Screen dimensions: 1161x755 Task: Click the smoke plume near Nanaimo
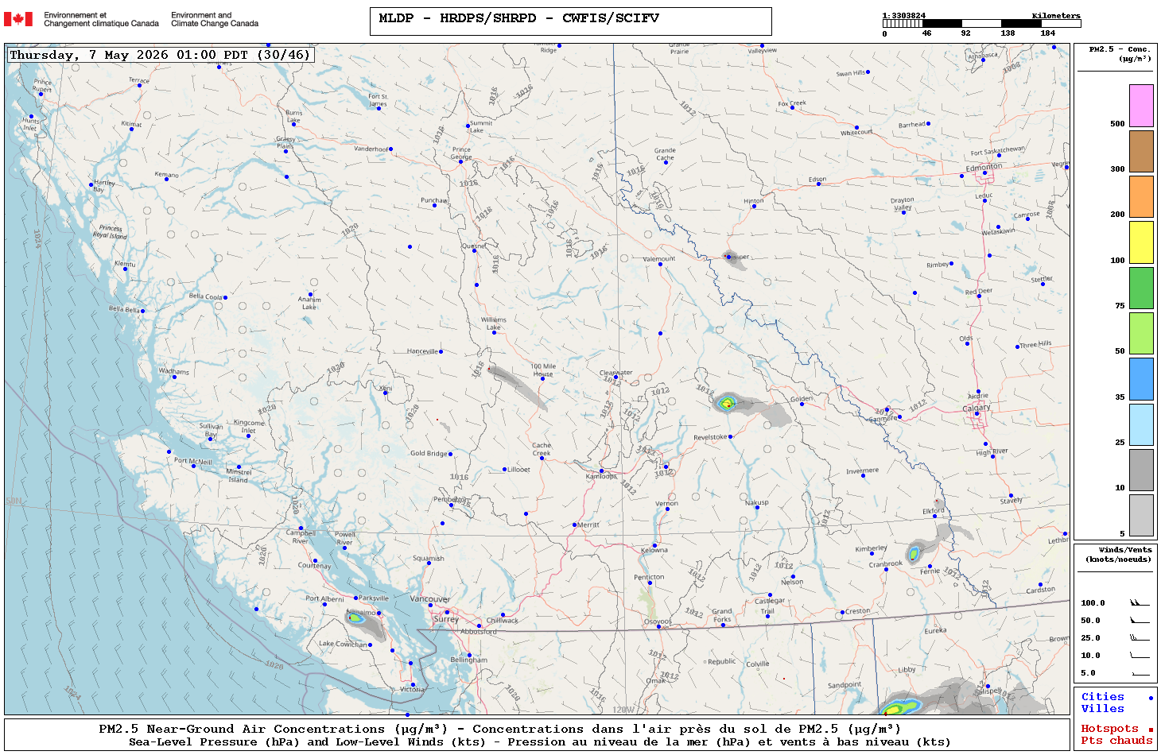point(366,624)
